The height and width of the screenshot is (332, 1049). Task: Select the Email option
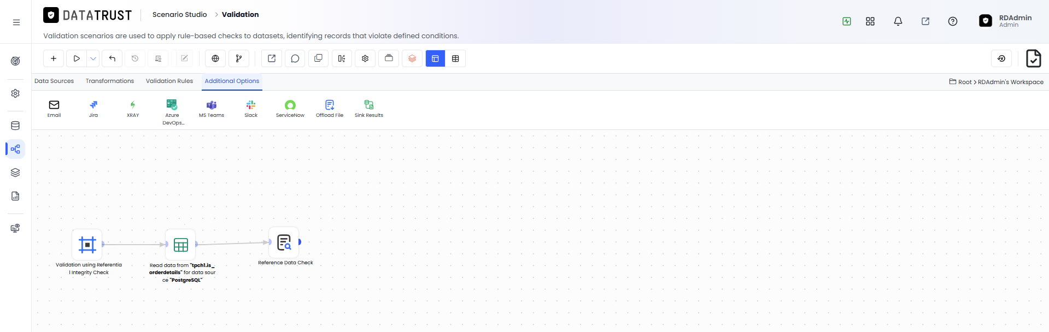[x=54, y=109]
